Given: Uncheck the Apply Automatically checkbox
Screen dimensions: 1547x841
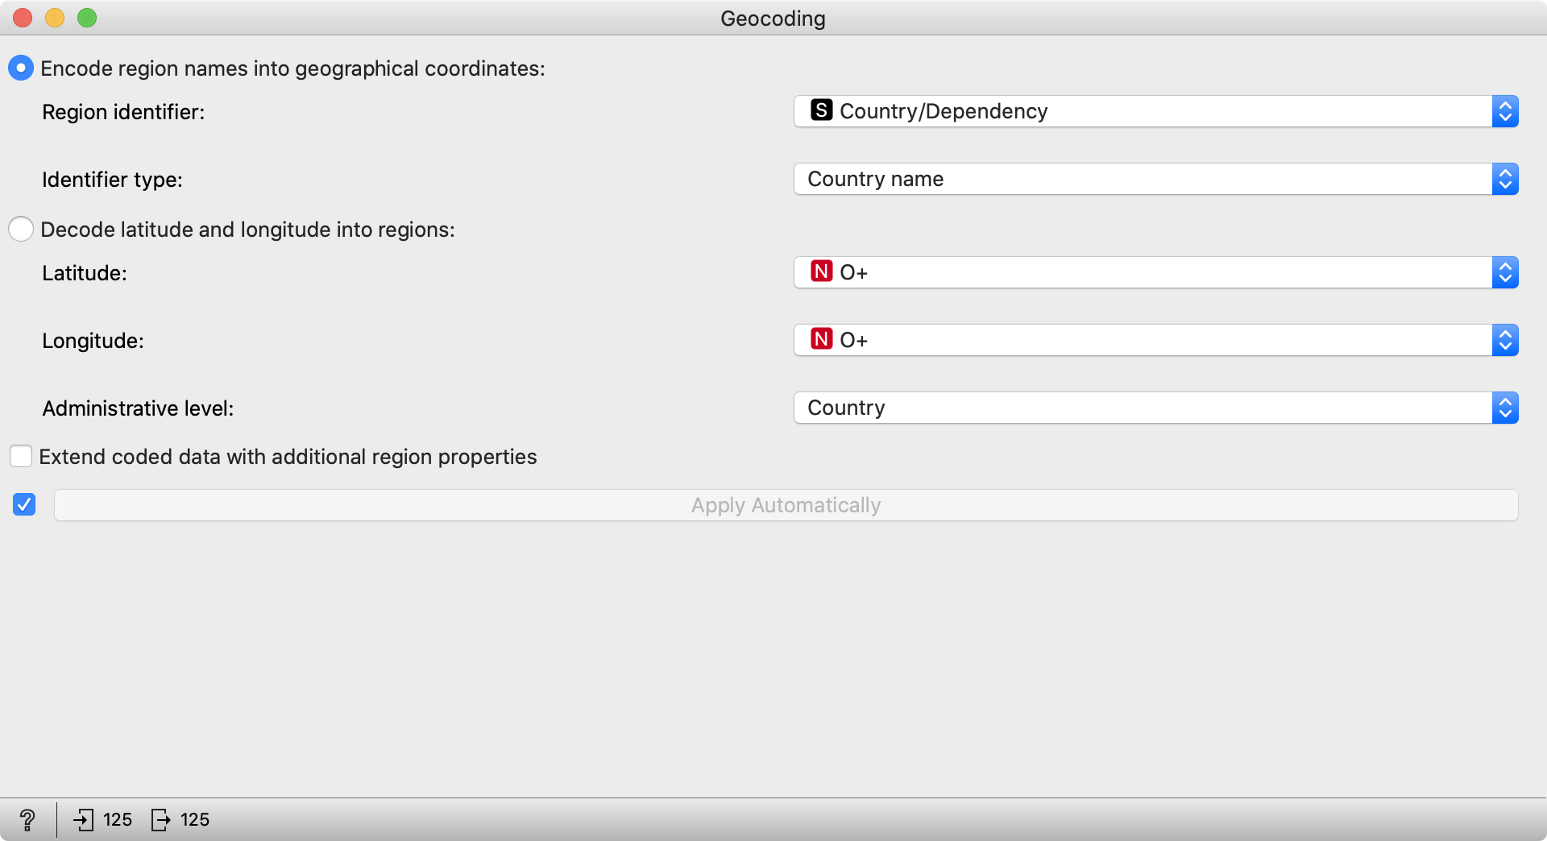Looking at the screenshot, I should point(24,504).
